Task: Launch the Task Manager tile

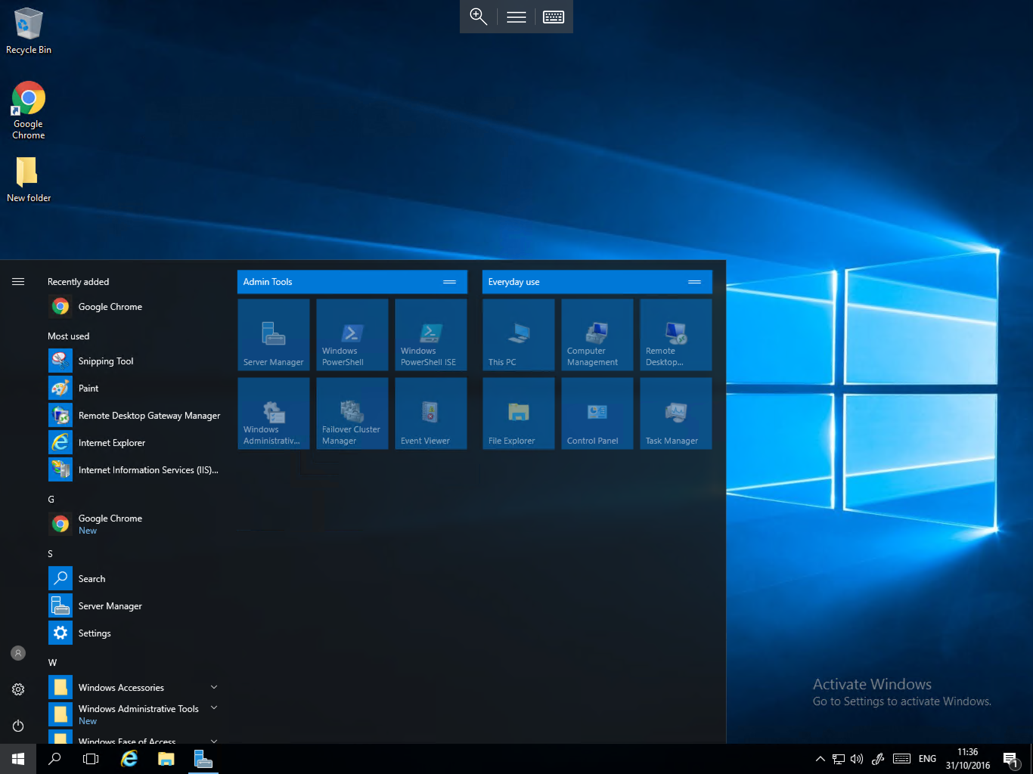Action: point(676,413)
